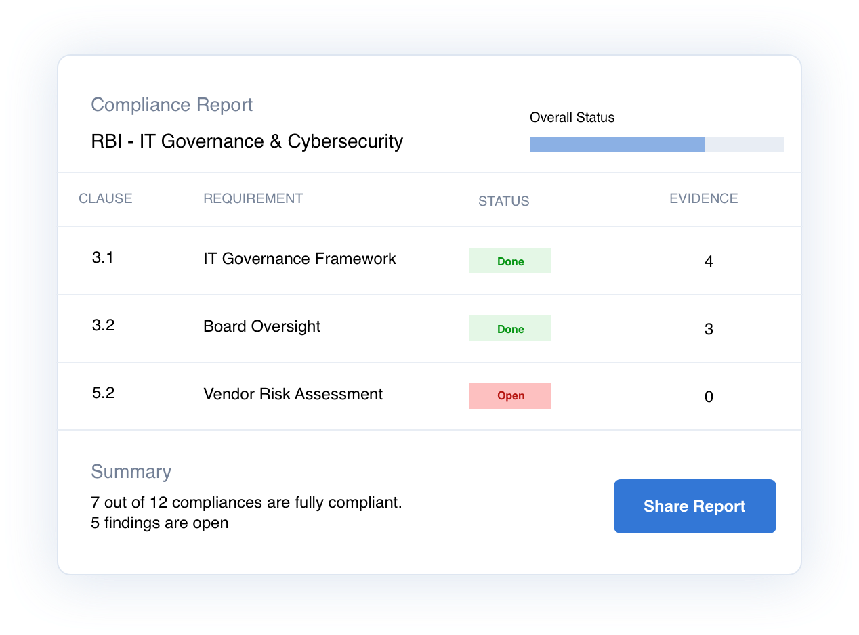Open the IT Governance Framework requirement
The image size is (859, 635).
click(x=299, y=259)
